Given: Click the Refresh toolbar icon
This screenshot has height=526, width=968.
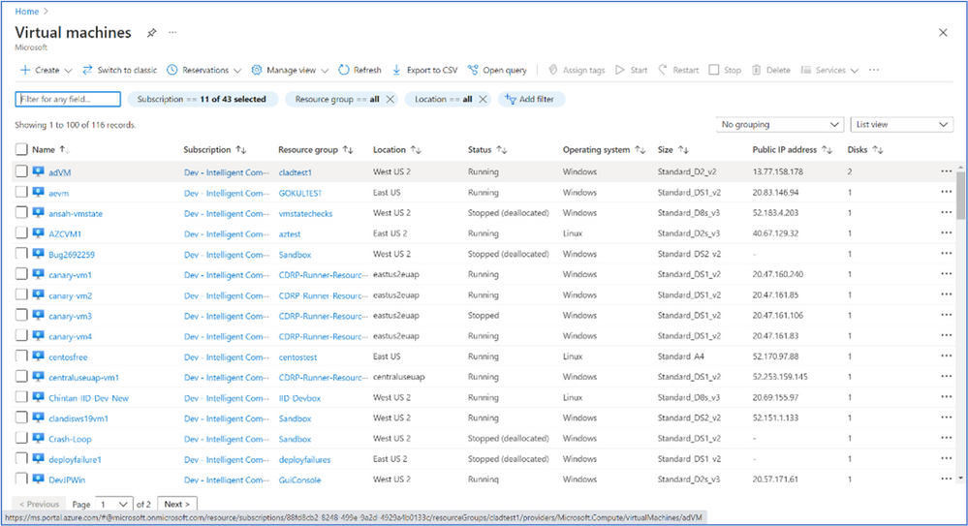Looking at the screenshot, I should coord(344,70).
